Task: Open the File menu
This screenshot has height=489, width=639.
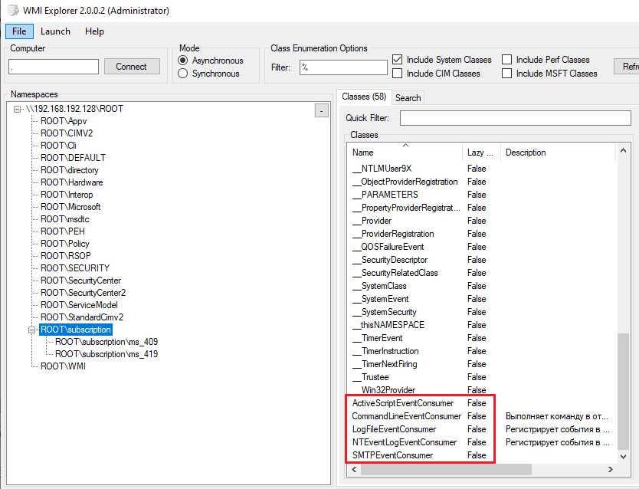Action: pos(19,31)
